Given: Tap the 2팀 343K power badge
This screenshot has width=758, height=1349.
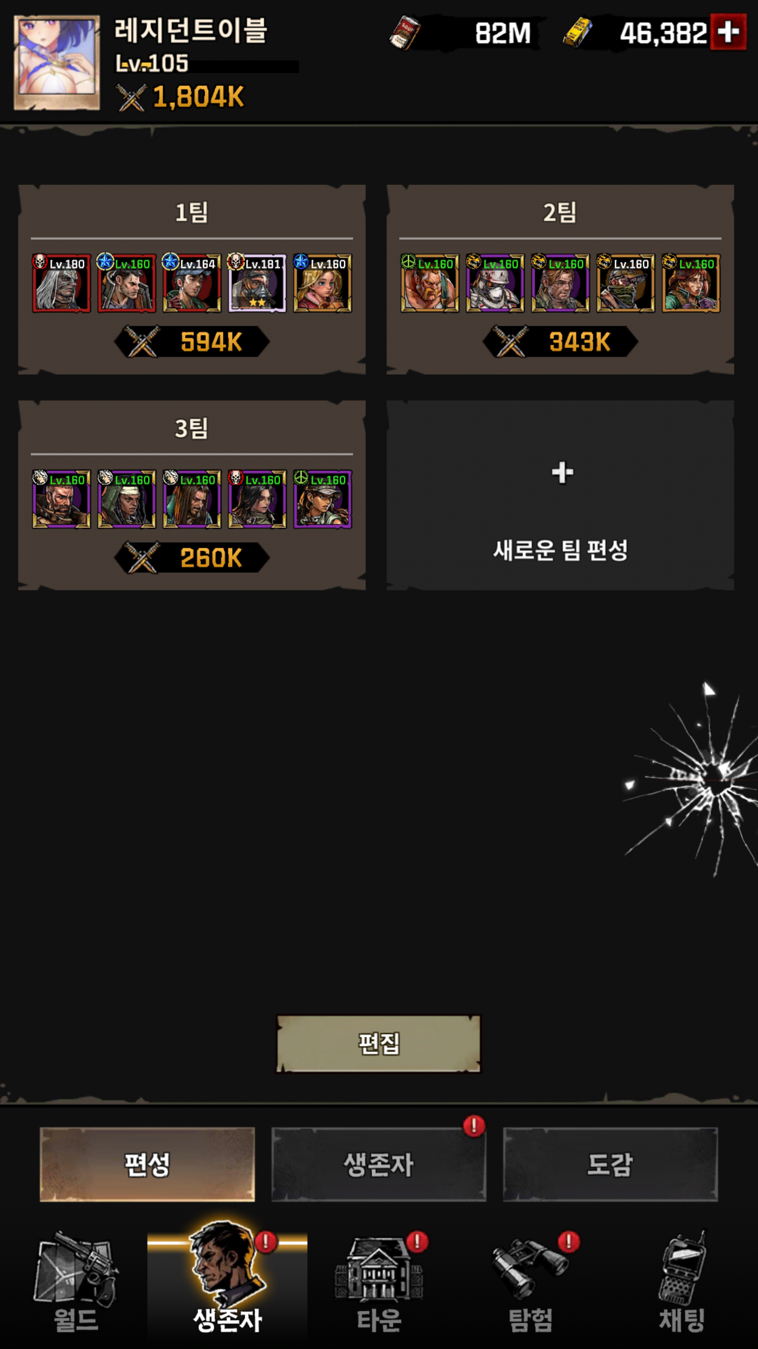Looking at the screenshot, I should 560,341.
